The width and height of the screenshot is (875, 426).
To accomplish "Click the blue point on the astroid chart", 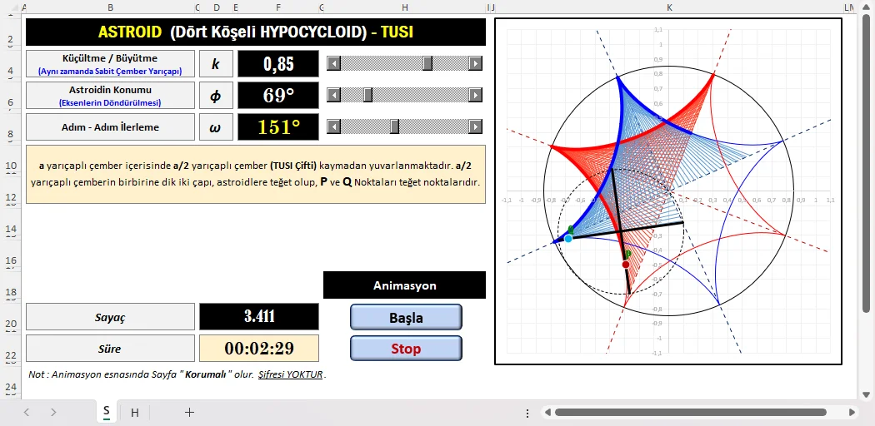I will [x=568, y=238].
